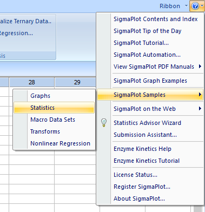Click the blue Help question mark icon

point(195,6)
